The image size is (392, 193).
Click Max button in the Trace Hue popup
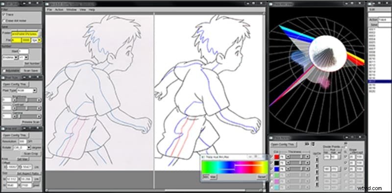click(x=213, y=177)
